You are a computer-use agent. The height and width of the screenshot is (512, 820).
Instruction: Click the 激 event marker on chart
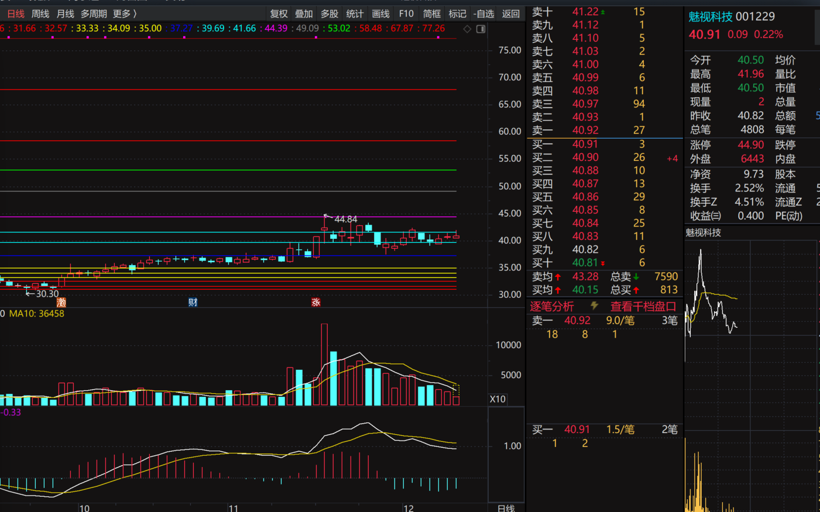click(x=61, y=302)
